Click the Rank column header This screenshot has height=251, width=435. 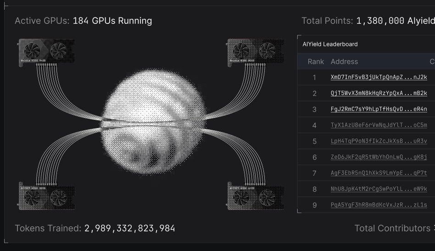(316, 61)
